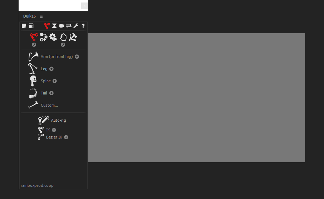The width and height of the screenshot is (324, 199).
Task: Expand the Spine options plus button
Action: (55, 81)
